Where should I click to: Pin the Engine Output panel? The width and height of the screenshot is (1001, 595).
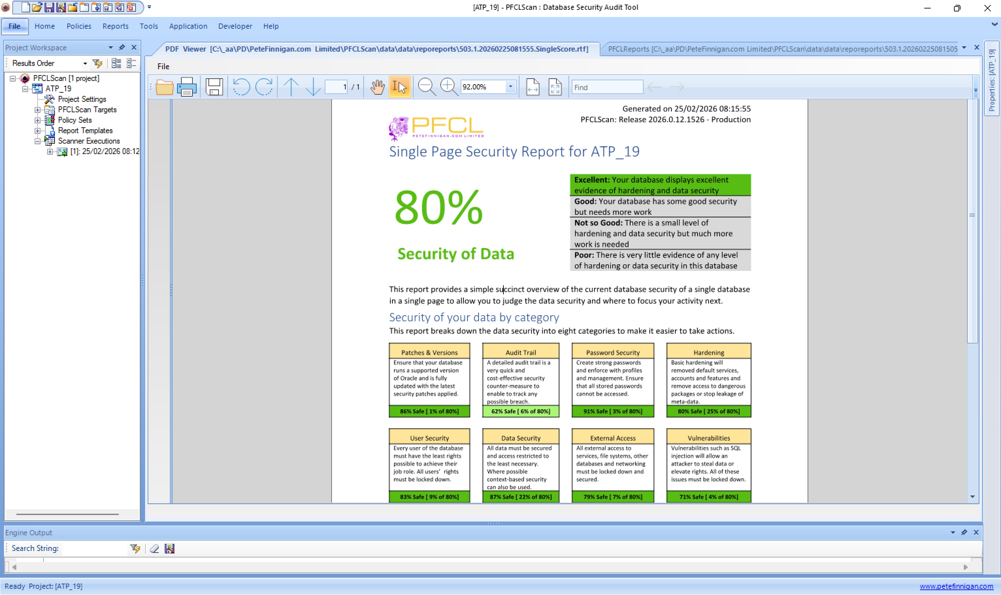point(964,532)
